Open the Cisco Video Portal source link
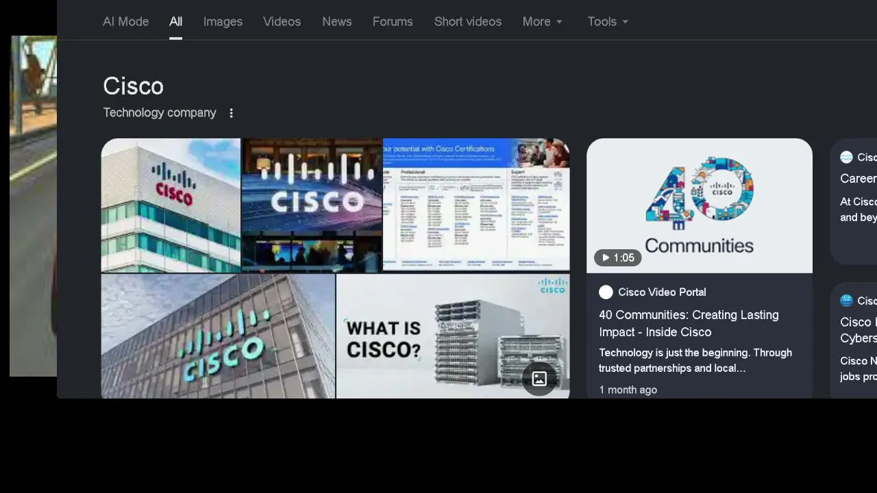Image resolution: width=877 pixels, height=493 pixels. click(662, 292)
